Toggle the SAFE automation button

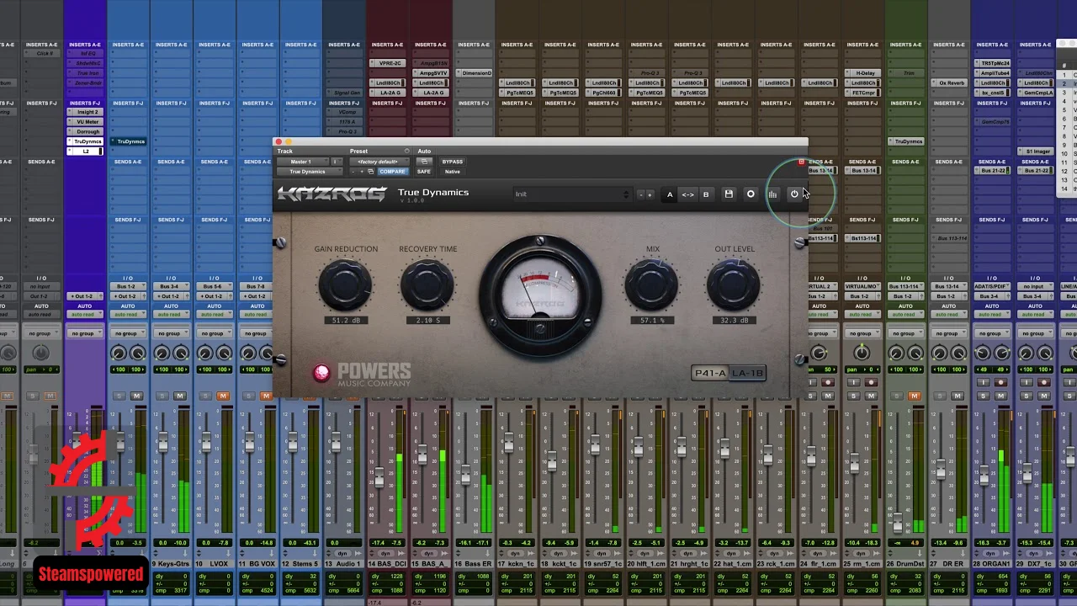[424, 172]
